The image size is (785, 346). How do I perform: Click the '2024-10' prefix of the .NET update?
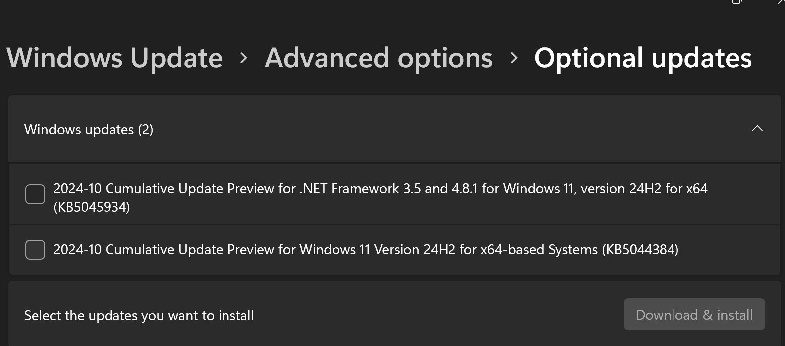point(77,189)
